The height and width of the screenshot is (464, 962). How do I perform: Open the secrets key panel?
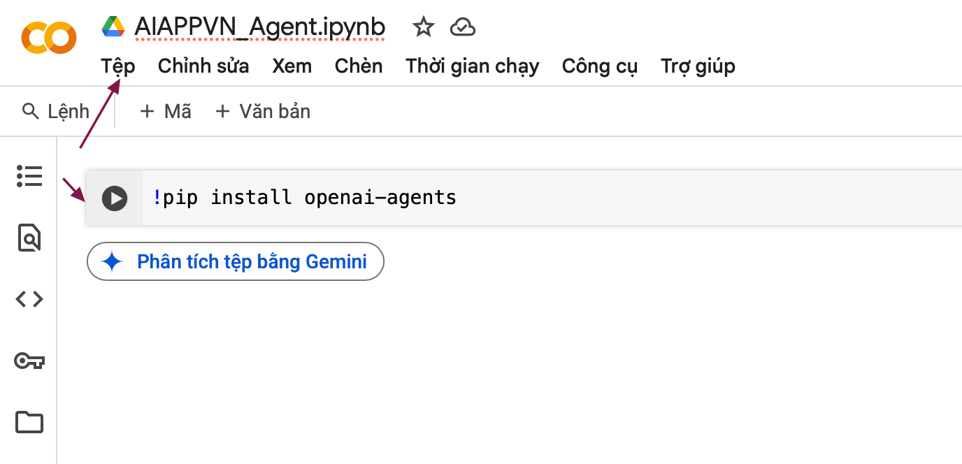point(29,361)
